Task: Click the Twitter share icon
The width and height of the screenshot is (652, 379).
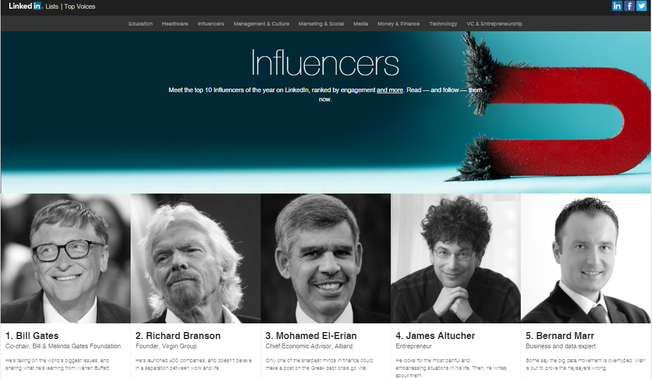Action: [x=642, y=6]
